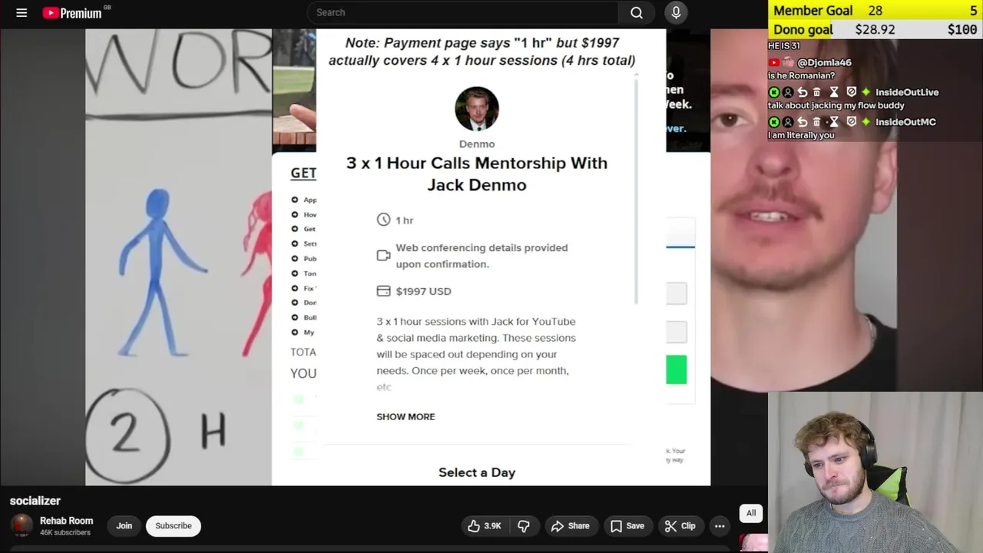This screenshot has height=553, width=983.
Task: Click the YouTube search field
Action: 462,12
